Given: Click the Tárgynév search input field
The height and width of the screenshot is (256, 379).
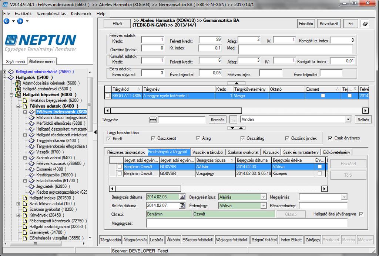Looking at the screenshot, I should tap(181, 120).
